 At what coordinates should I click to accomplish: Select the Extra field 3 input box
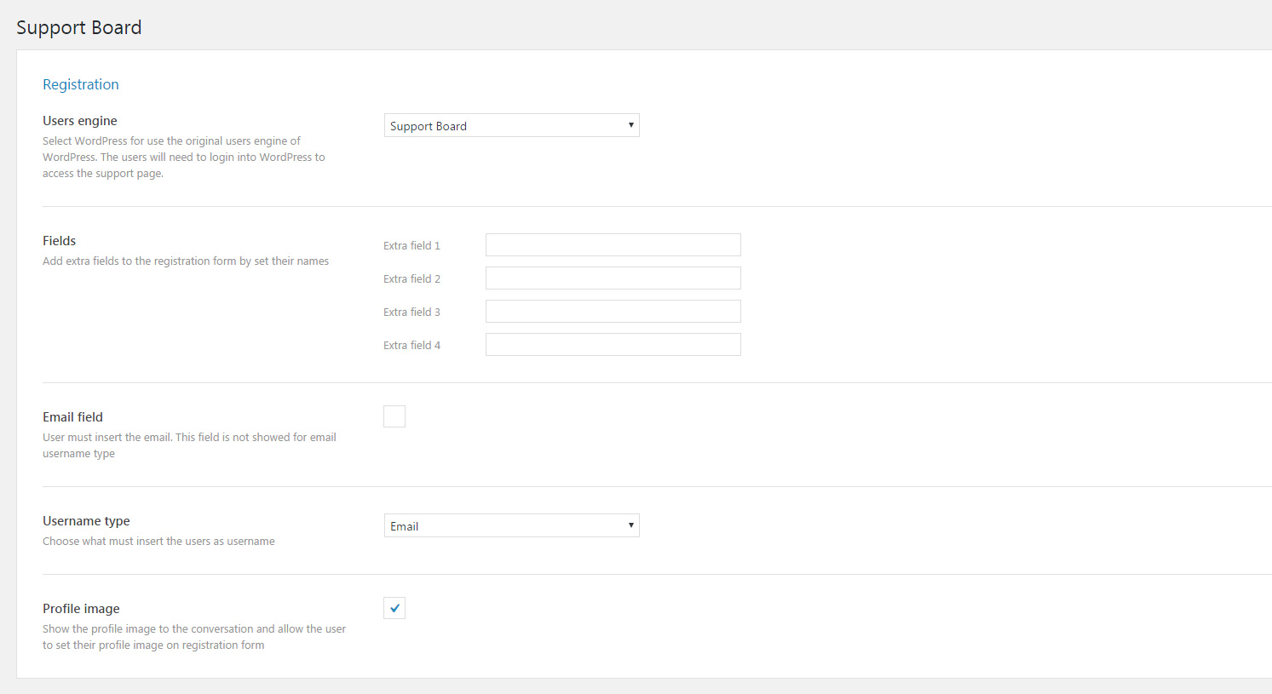pos(613,312)
